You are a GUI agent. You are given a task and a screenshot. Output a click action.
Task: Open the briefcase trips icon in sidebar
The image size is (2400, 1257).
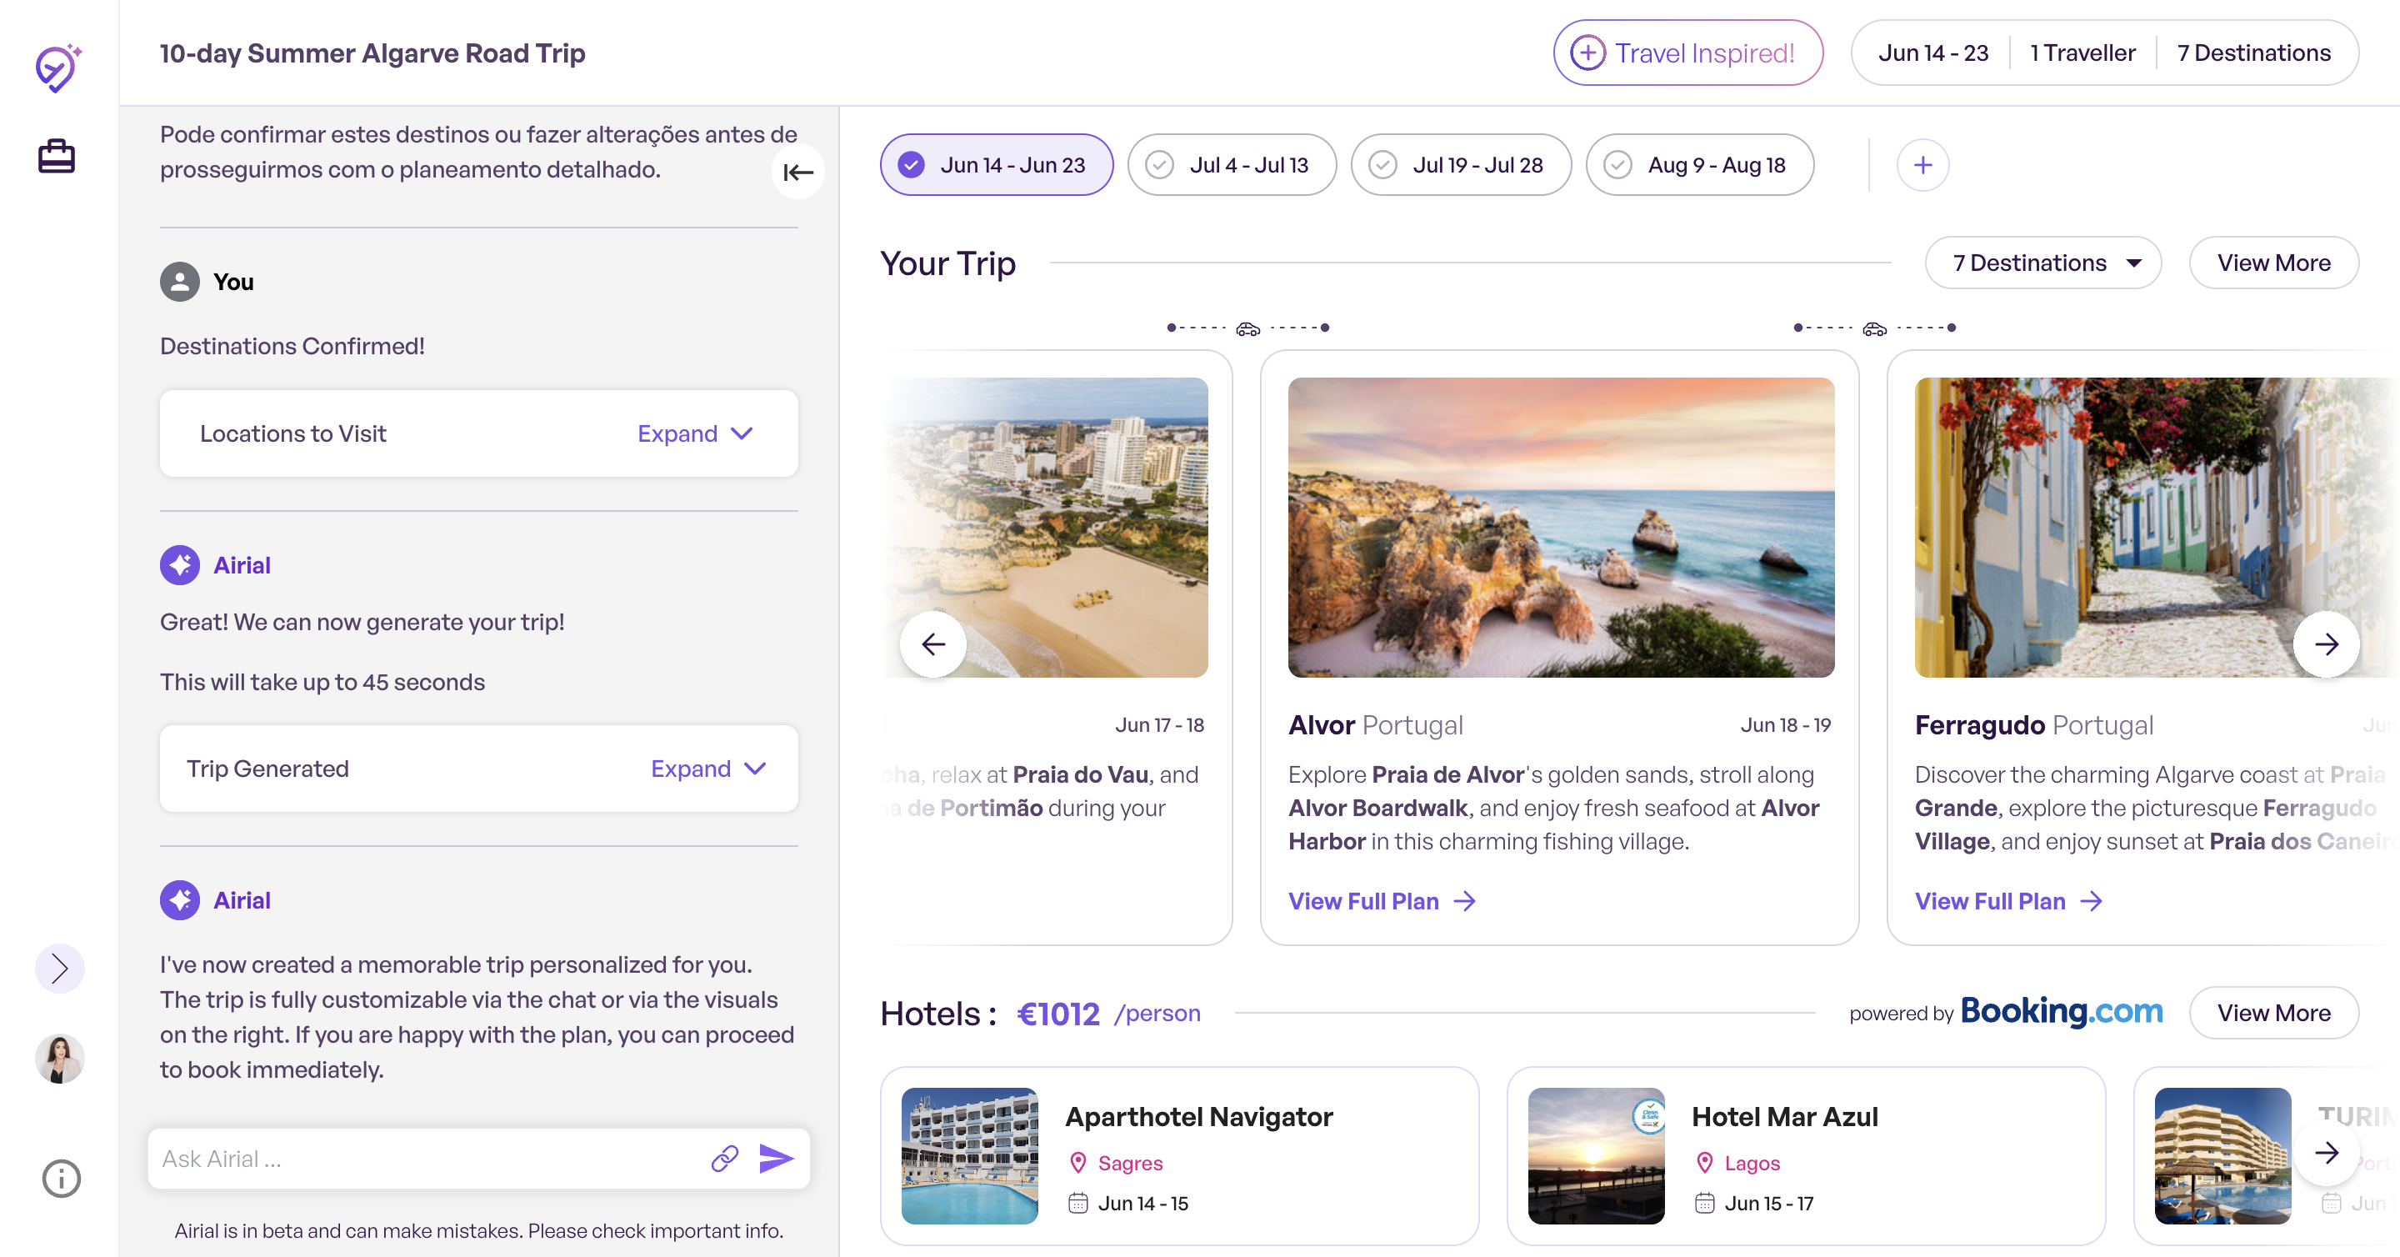tap(57, 156)
